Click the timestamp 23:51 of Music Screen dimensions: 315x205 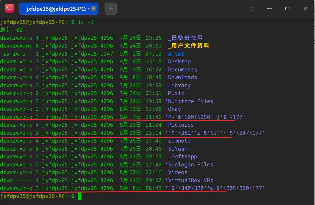click(153, 93)
